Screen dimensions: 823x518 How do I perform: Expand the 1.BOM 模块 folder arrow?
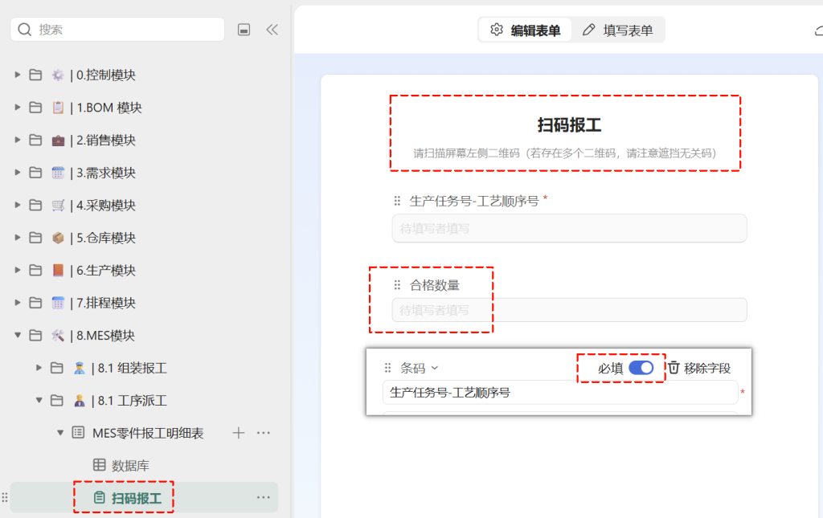point(18,108)
